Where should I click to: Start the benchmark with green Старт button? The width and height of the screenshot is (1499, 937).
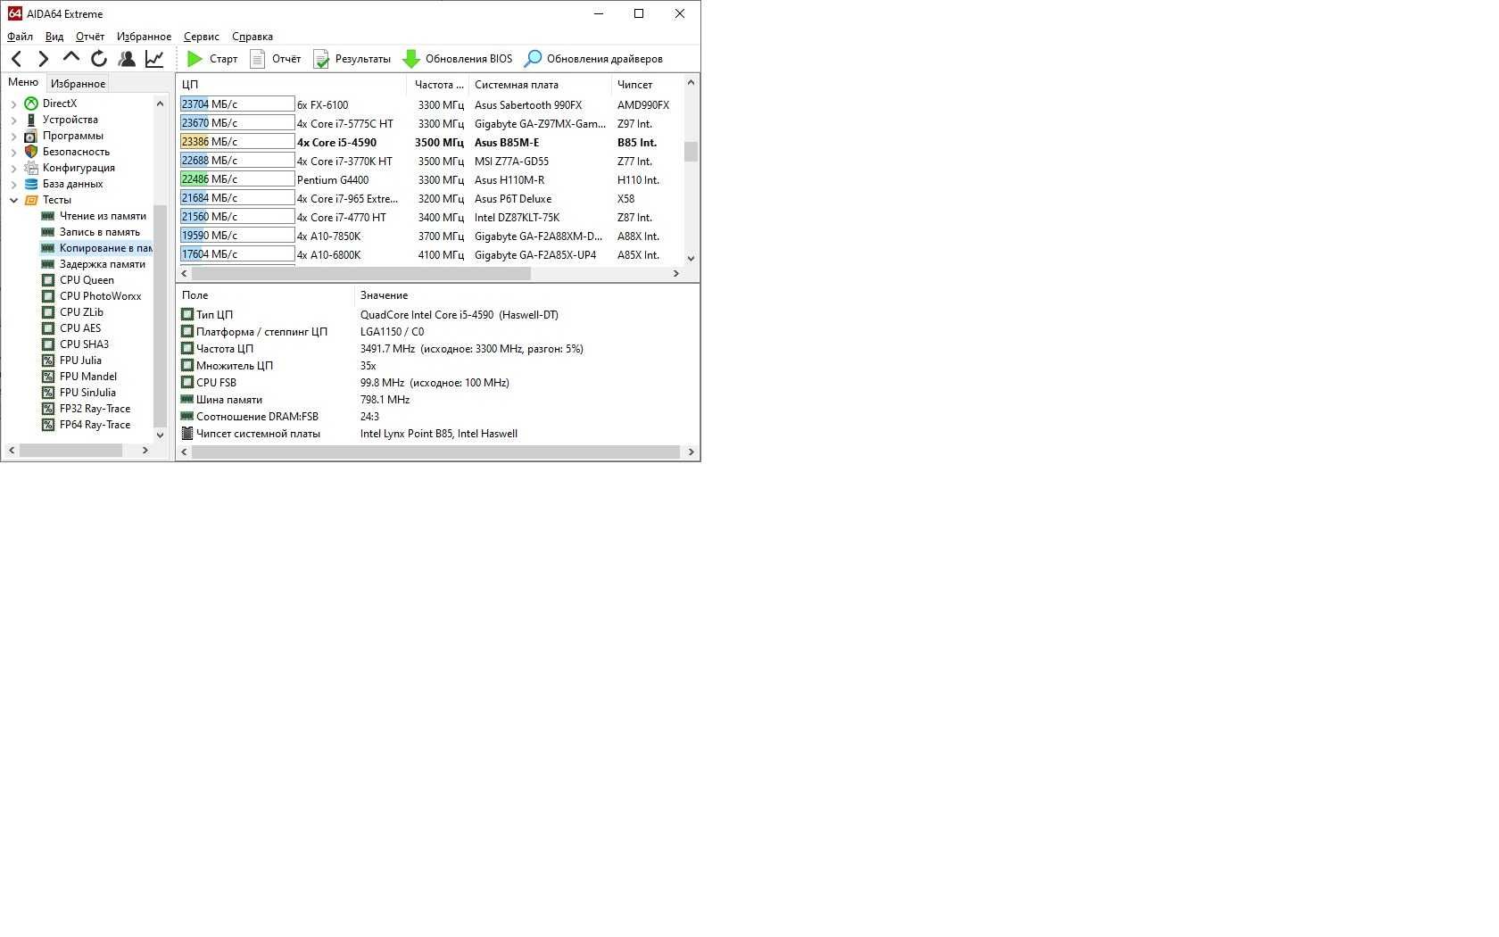pyautogui.click(x=212, y=59)
